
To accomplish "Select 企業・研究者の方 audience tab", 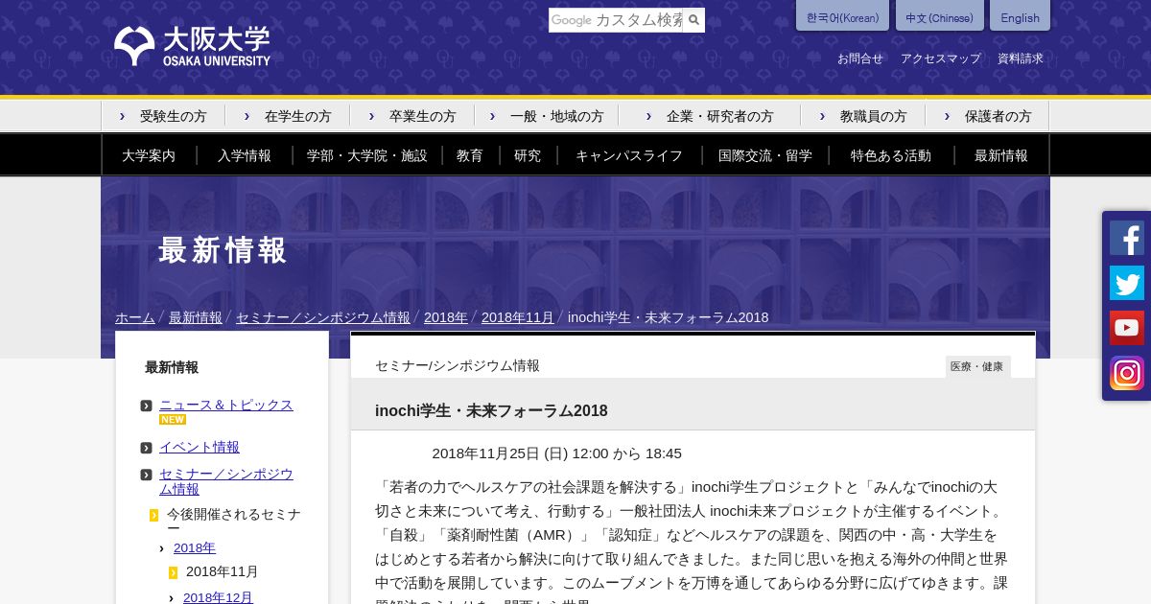I will pyautogui.click(x=710, y=116).
